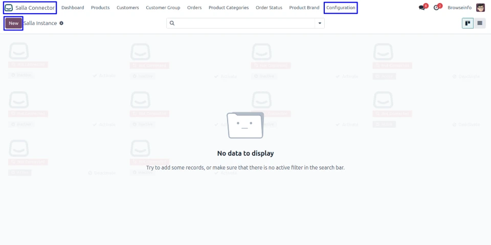Open the activities clock icon
Image resolution: width=491 pixels, height=245 pixels.
436,8
